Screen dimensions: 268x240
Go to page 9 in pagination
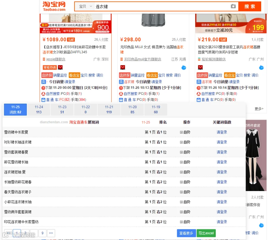click(x=42, y=233)
